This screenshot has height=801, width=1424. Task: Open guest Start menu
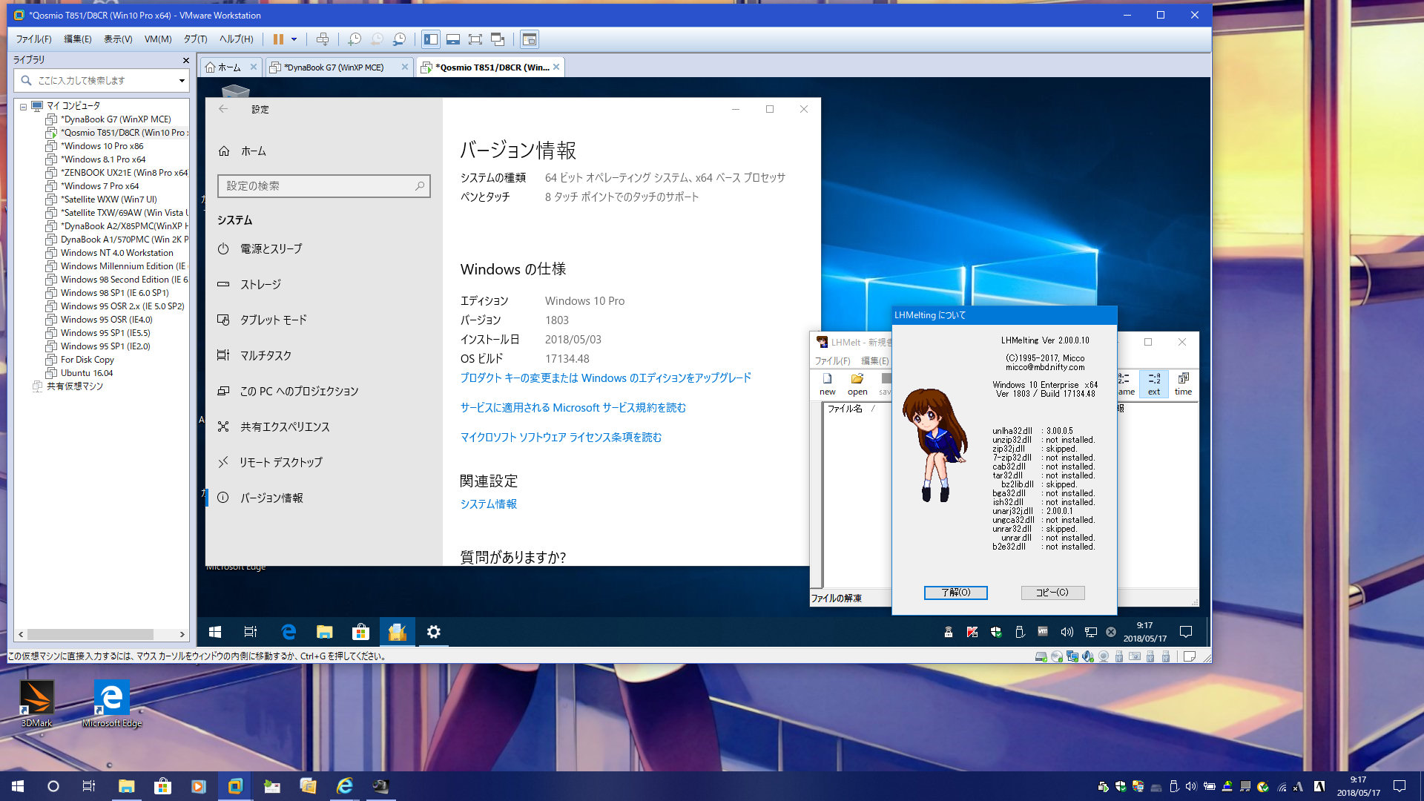[215, 632]
